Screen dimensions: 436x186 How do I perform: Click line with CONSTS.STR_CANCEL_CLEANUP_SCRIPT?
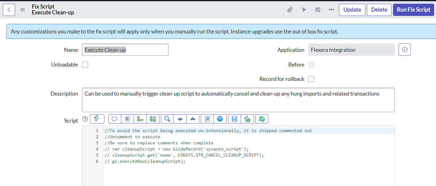184,155
